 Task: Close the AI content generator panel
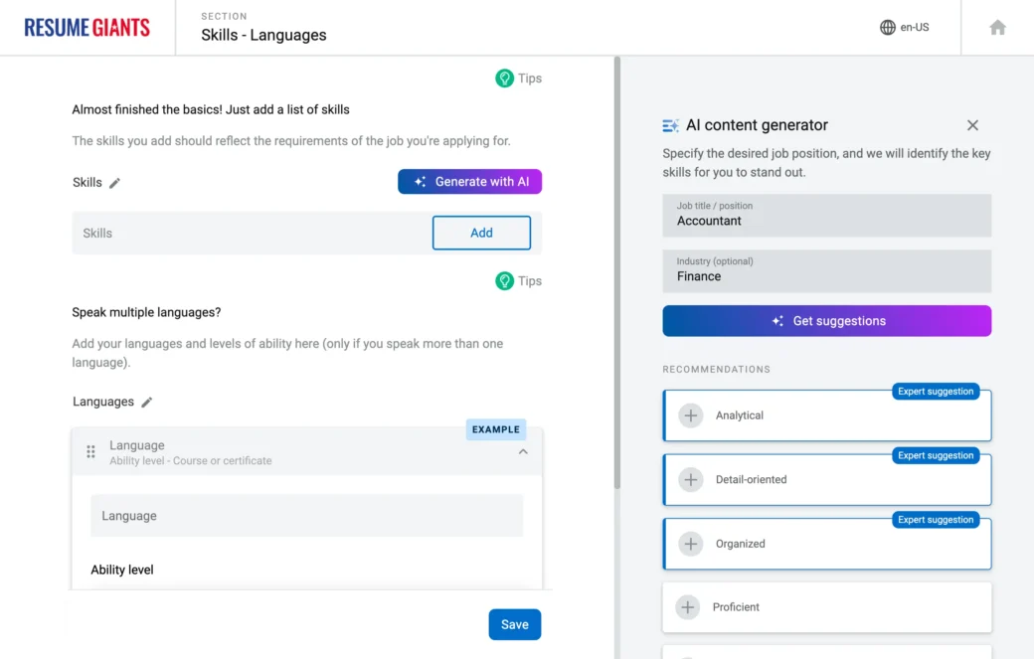[x=972, y=125]
